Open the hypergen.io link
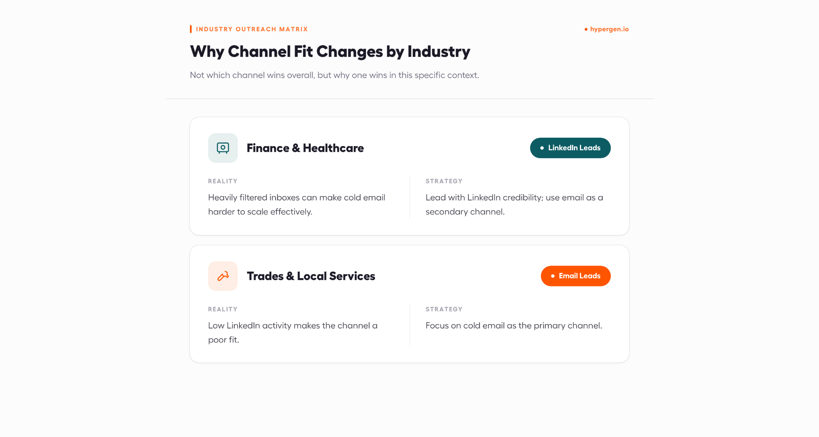This screenshot has width=819, height=437. (609, 29)
